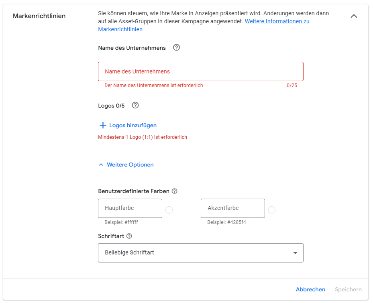
Task: Click the Speichern button
Action: (348, 289)
